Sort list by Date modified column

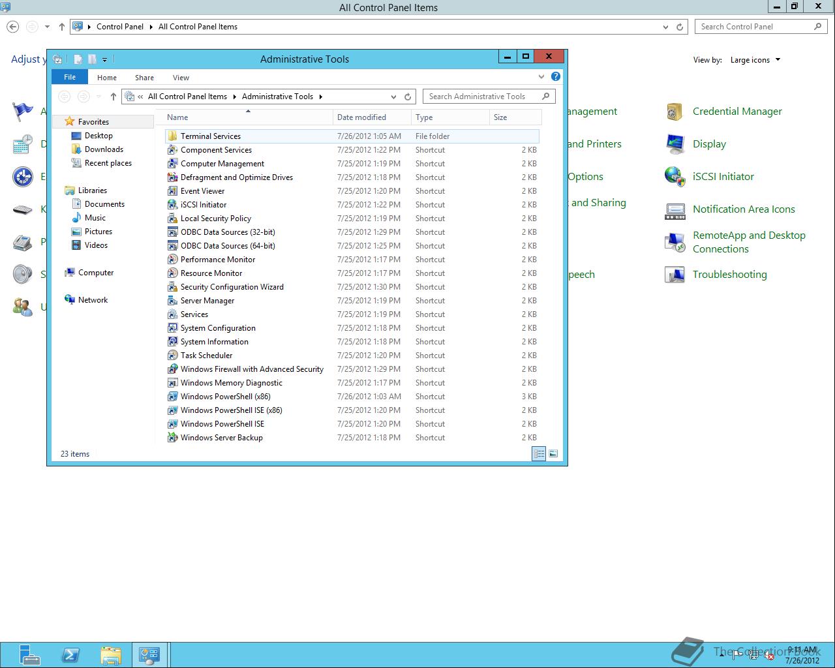click(372, 117)
